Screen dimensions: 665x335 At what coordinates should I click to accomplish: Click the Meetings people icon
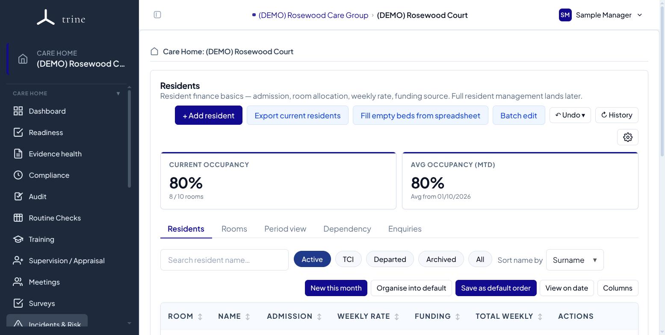click(x=18, y=282)
